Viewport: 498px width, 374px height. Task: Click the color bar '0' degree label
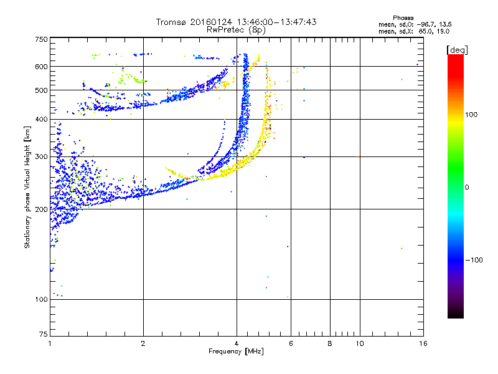[x=467, y=188]
